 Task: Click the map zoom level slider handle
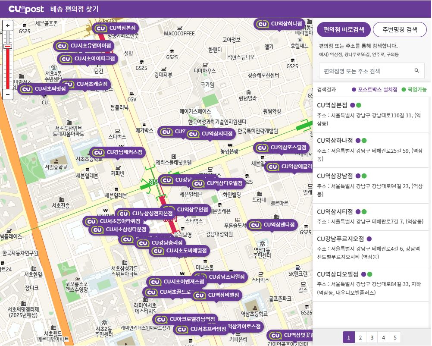[8, 46]
